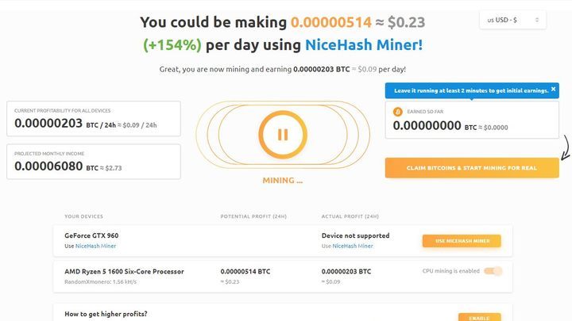Click the currency dropdown arrow

pyautogui.click(x=537, y=20)
